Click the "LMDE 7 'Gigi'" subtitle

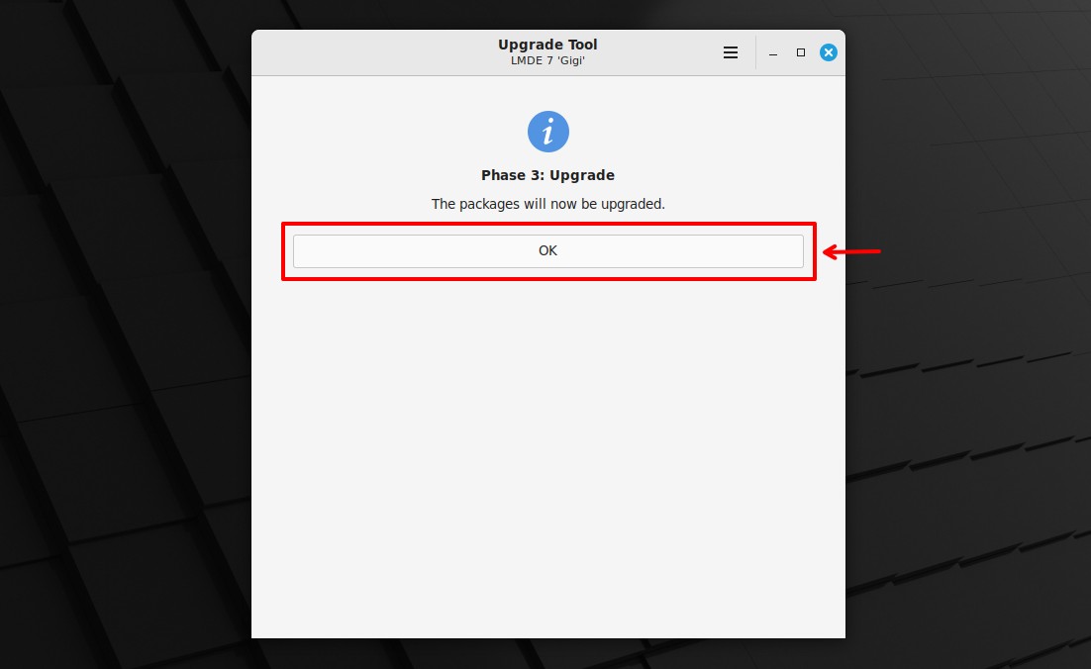point(547,60)
